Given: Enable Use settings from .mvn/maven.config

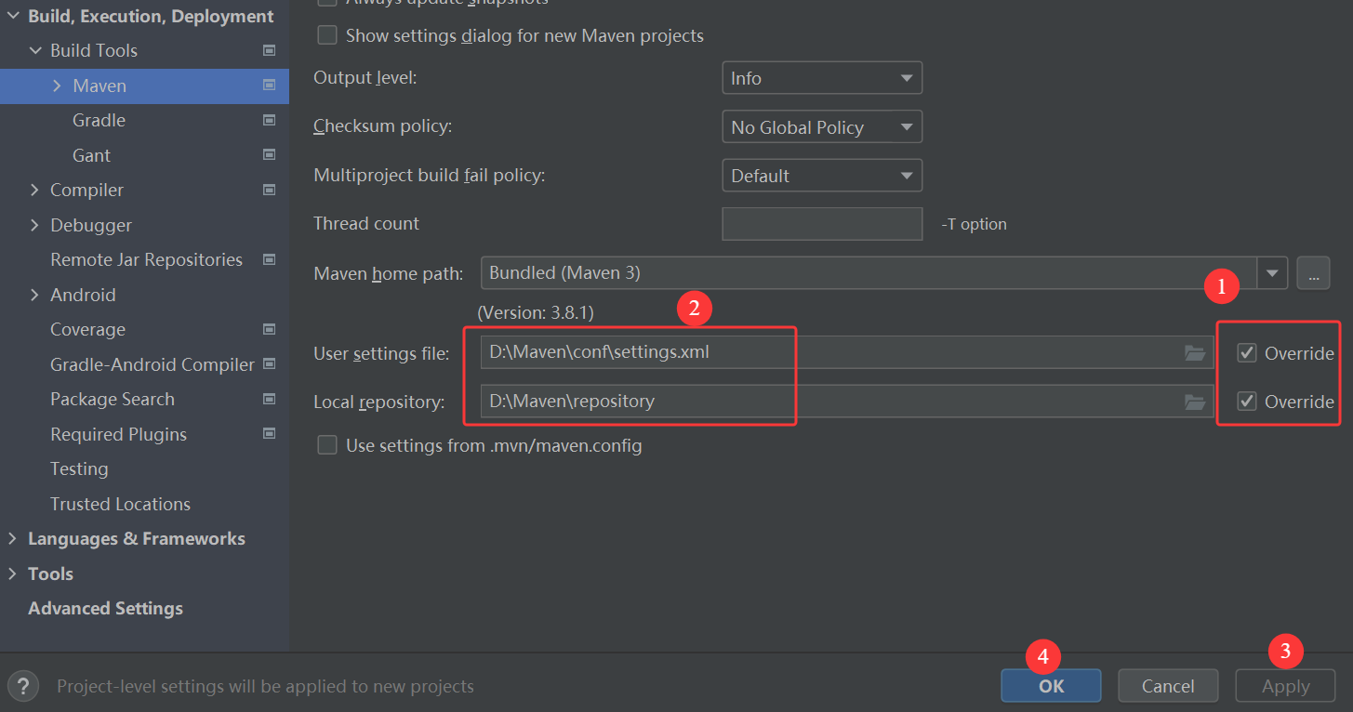Looking at the screenshot, I should (327, 445).
